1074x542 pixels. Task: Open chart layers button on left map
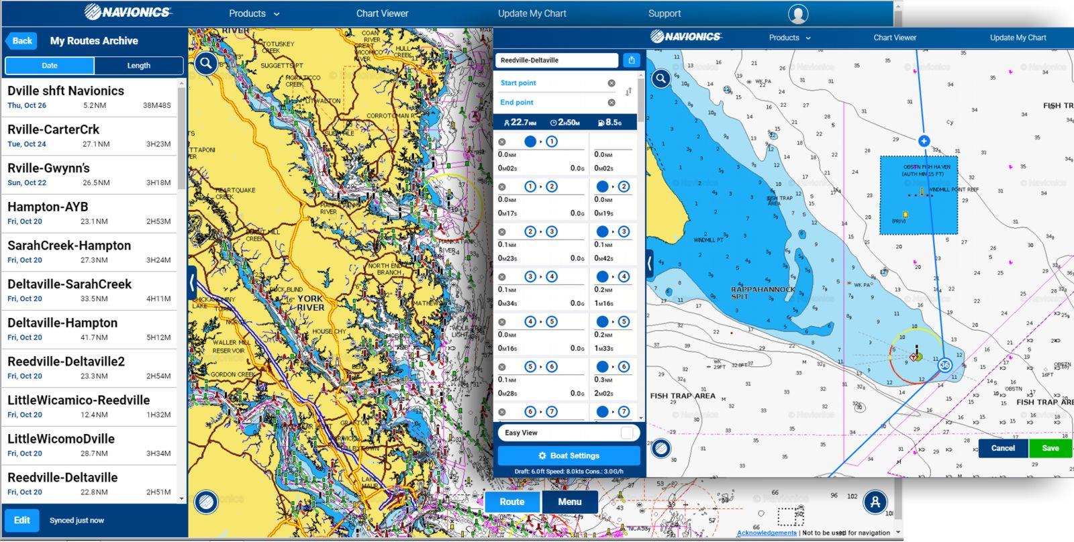click(x=206, y=501)
